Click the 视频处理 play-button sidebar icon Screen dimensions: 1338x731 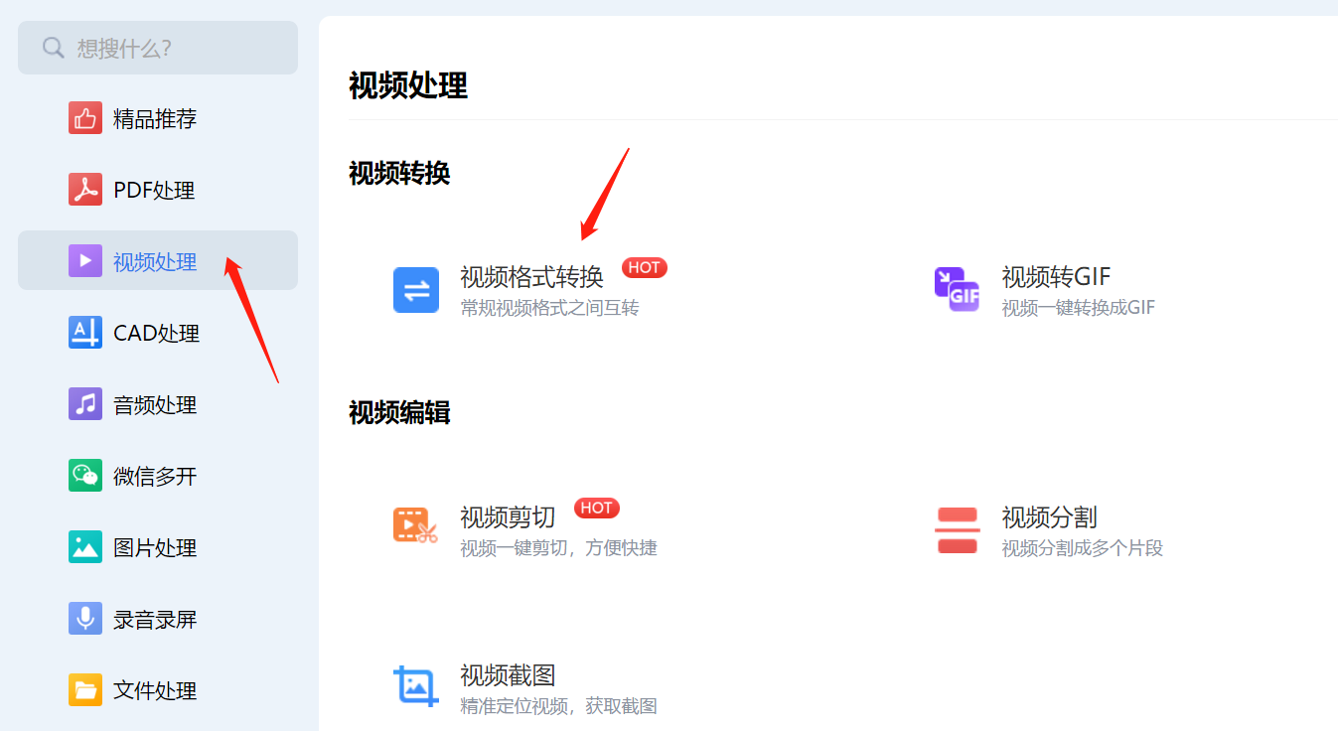coord(85,260)
